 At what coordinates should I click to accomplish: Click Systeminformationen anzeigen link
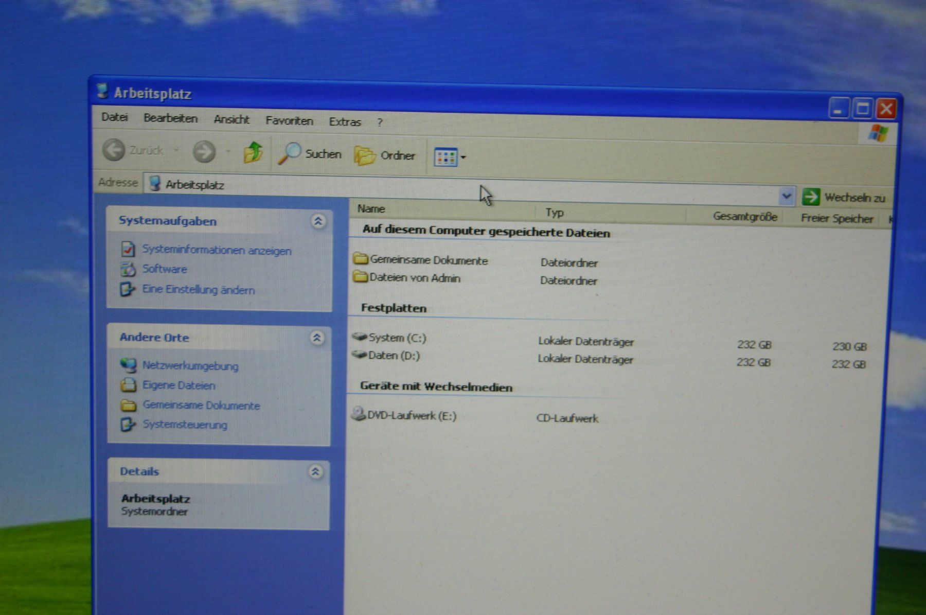tap(217, 250)
